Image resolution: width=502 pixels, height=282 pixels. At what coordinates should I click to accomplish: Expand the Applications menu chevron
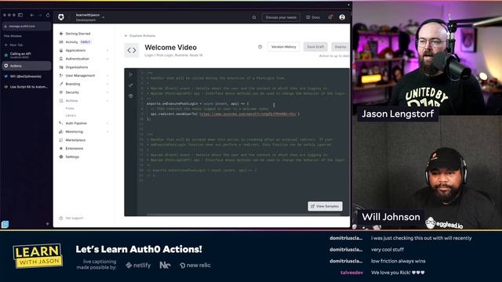point(107,50)
